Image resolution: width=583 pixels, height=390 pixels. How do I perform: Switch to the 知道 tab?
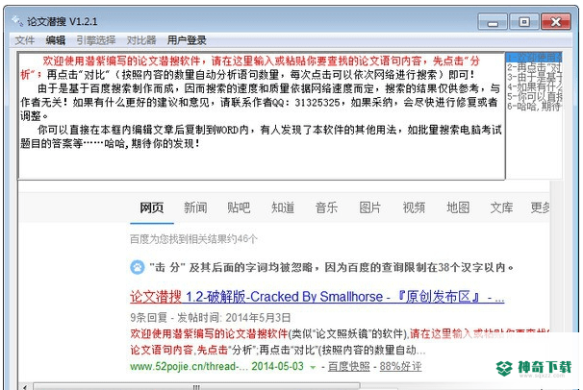(283, 207)
